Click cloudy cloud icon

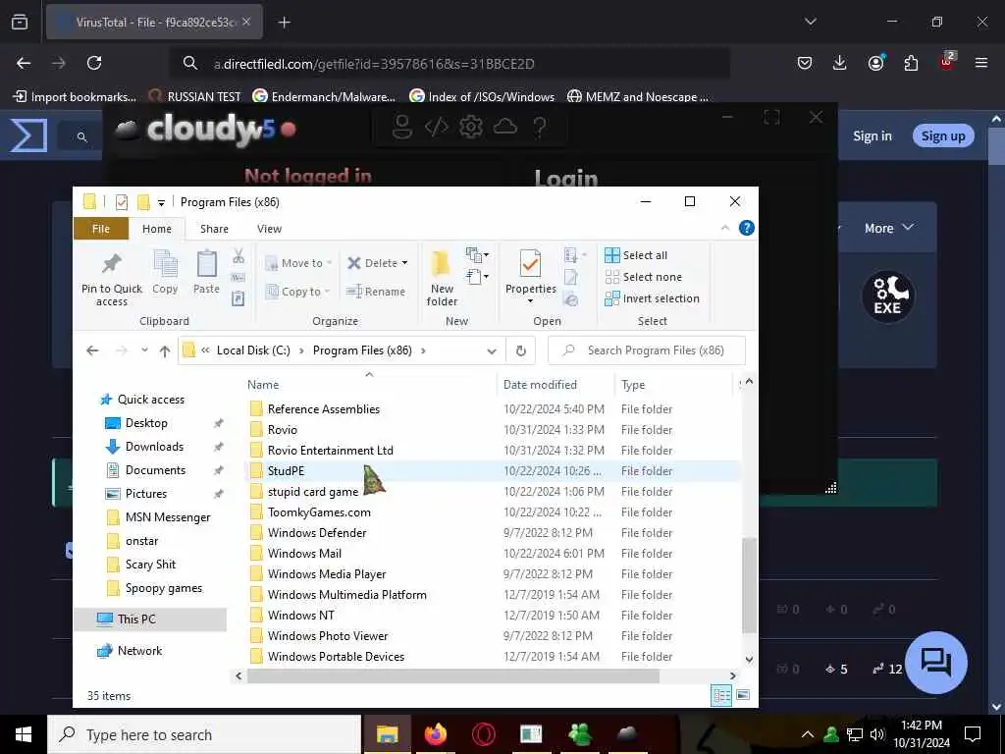click(x=505, y=127)
